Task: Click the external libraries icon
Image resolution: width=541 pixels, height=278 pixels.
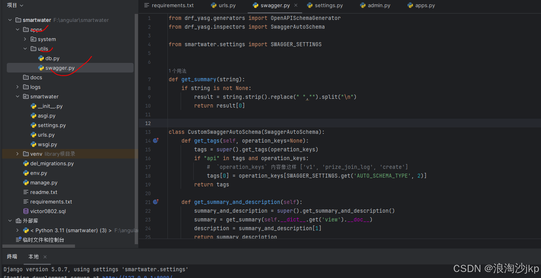Action: [x=18, y=221]
